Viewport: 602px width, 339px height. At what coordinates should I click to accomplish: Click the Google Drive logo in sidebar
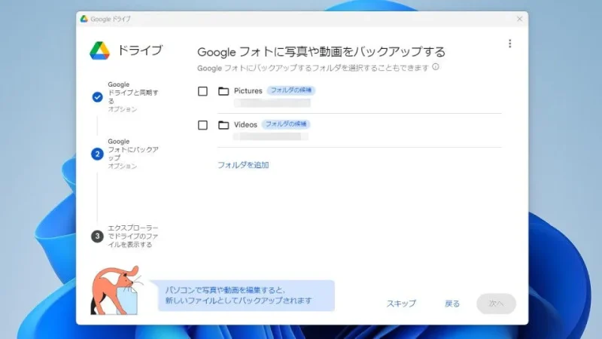pyautogui.click(x=100, y=50)
